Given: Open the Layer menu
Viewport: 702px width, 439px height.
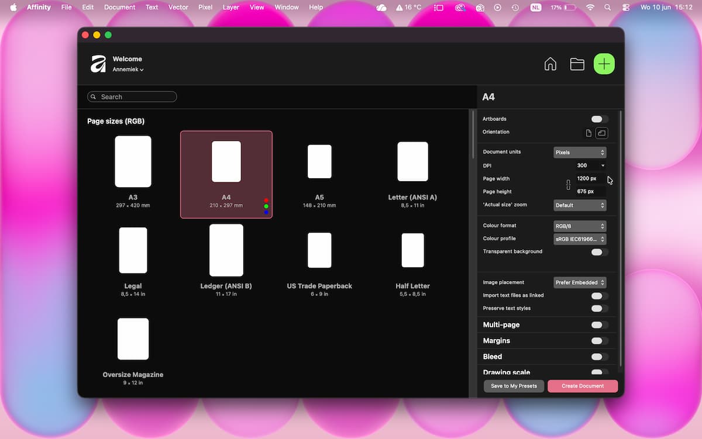Looking at the screenshot, I should [231, 8].
